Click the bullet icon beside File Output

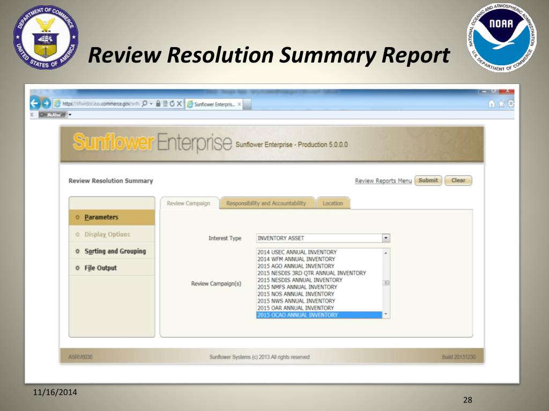point(77,268)
